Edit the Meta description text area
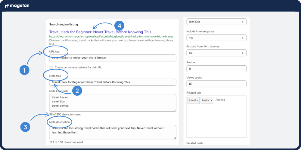Image resolution: width=301 pixels, height=150 pixels. [113, 132]
